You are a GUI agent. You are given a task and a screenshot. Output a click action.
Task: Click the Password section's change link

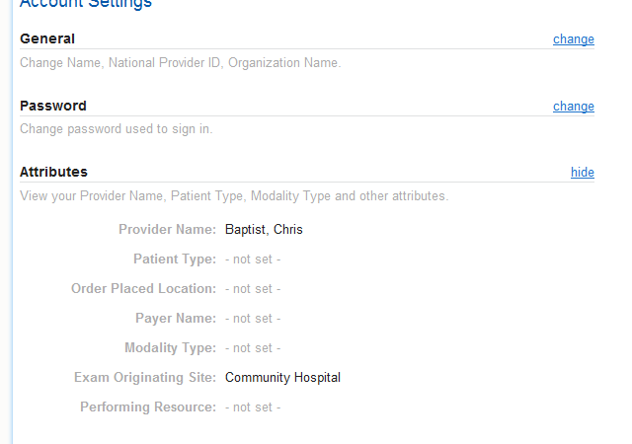[x=573, y=107]
